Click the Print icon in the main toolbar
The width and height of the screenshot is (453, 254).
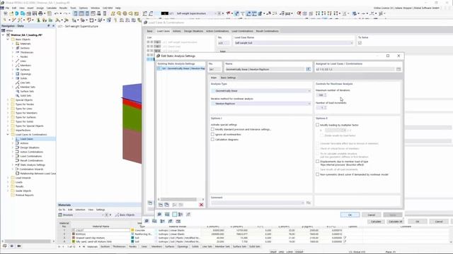click(40, 13)
